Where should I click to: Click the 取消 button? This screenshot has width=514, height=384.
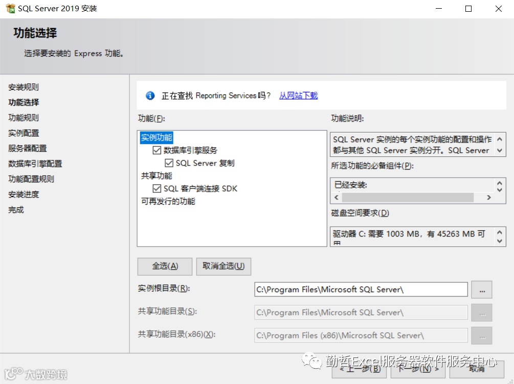(x=477, y=369)
